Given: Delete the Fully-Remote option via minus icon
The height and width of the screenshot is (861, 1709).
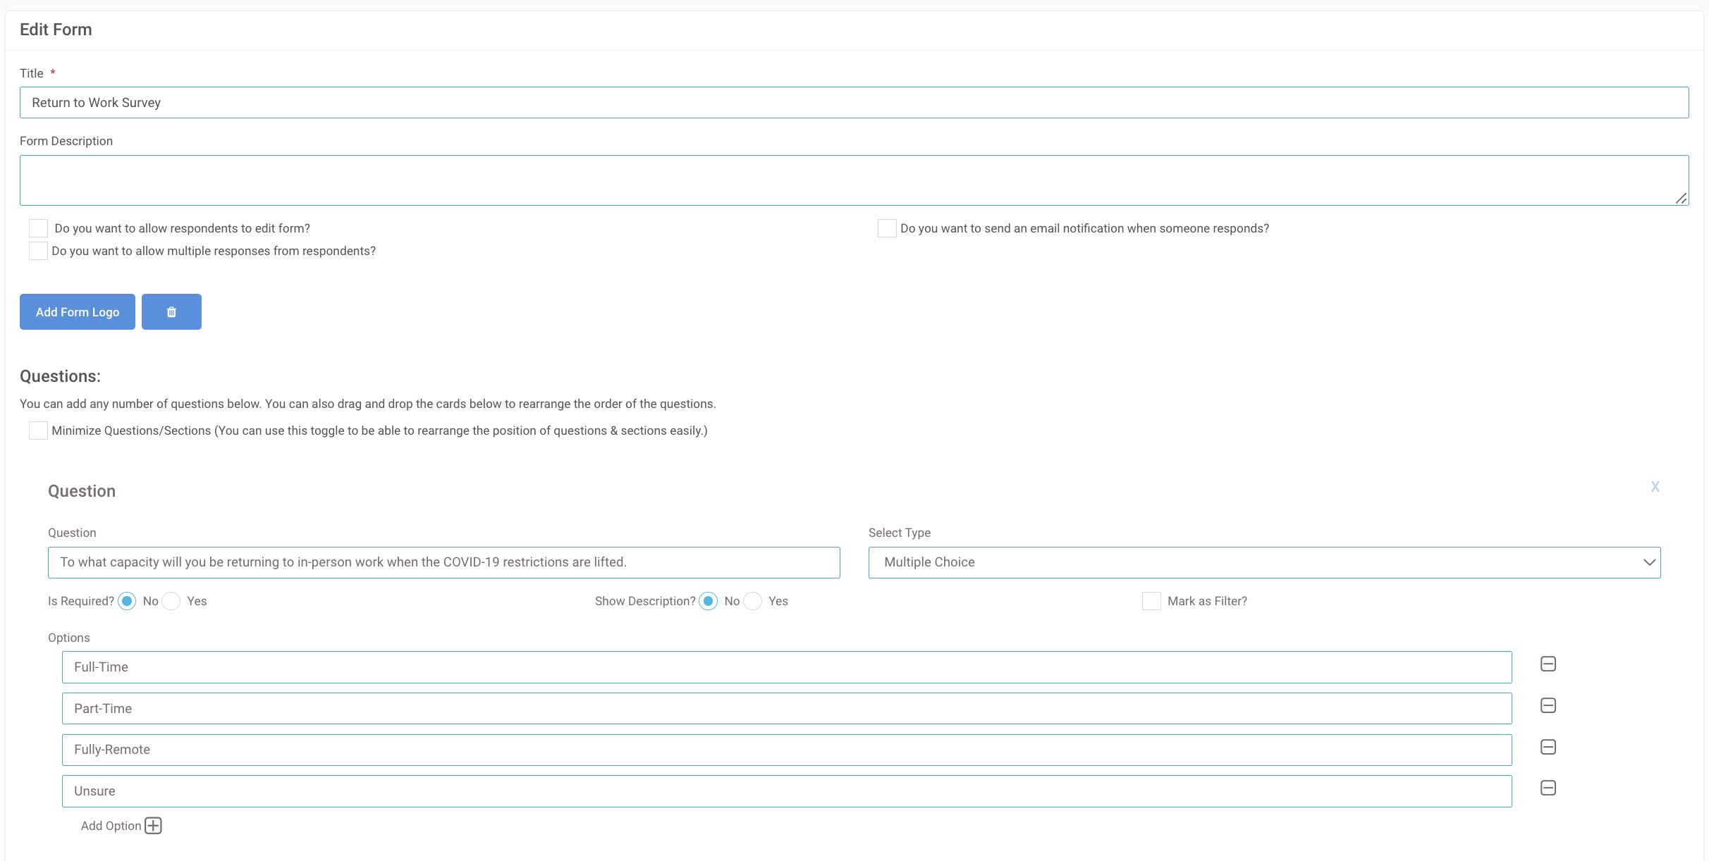Looking at the screenshot, I should tap(1548, 747).
